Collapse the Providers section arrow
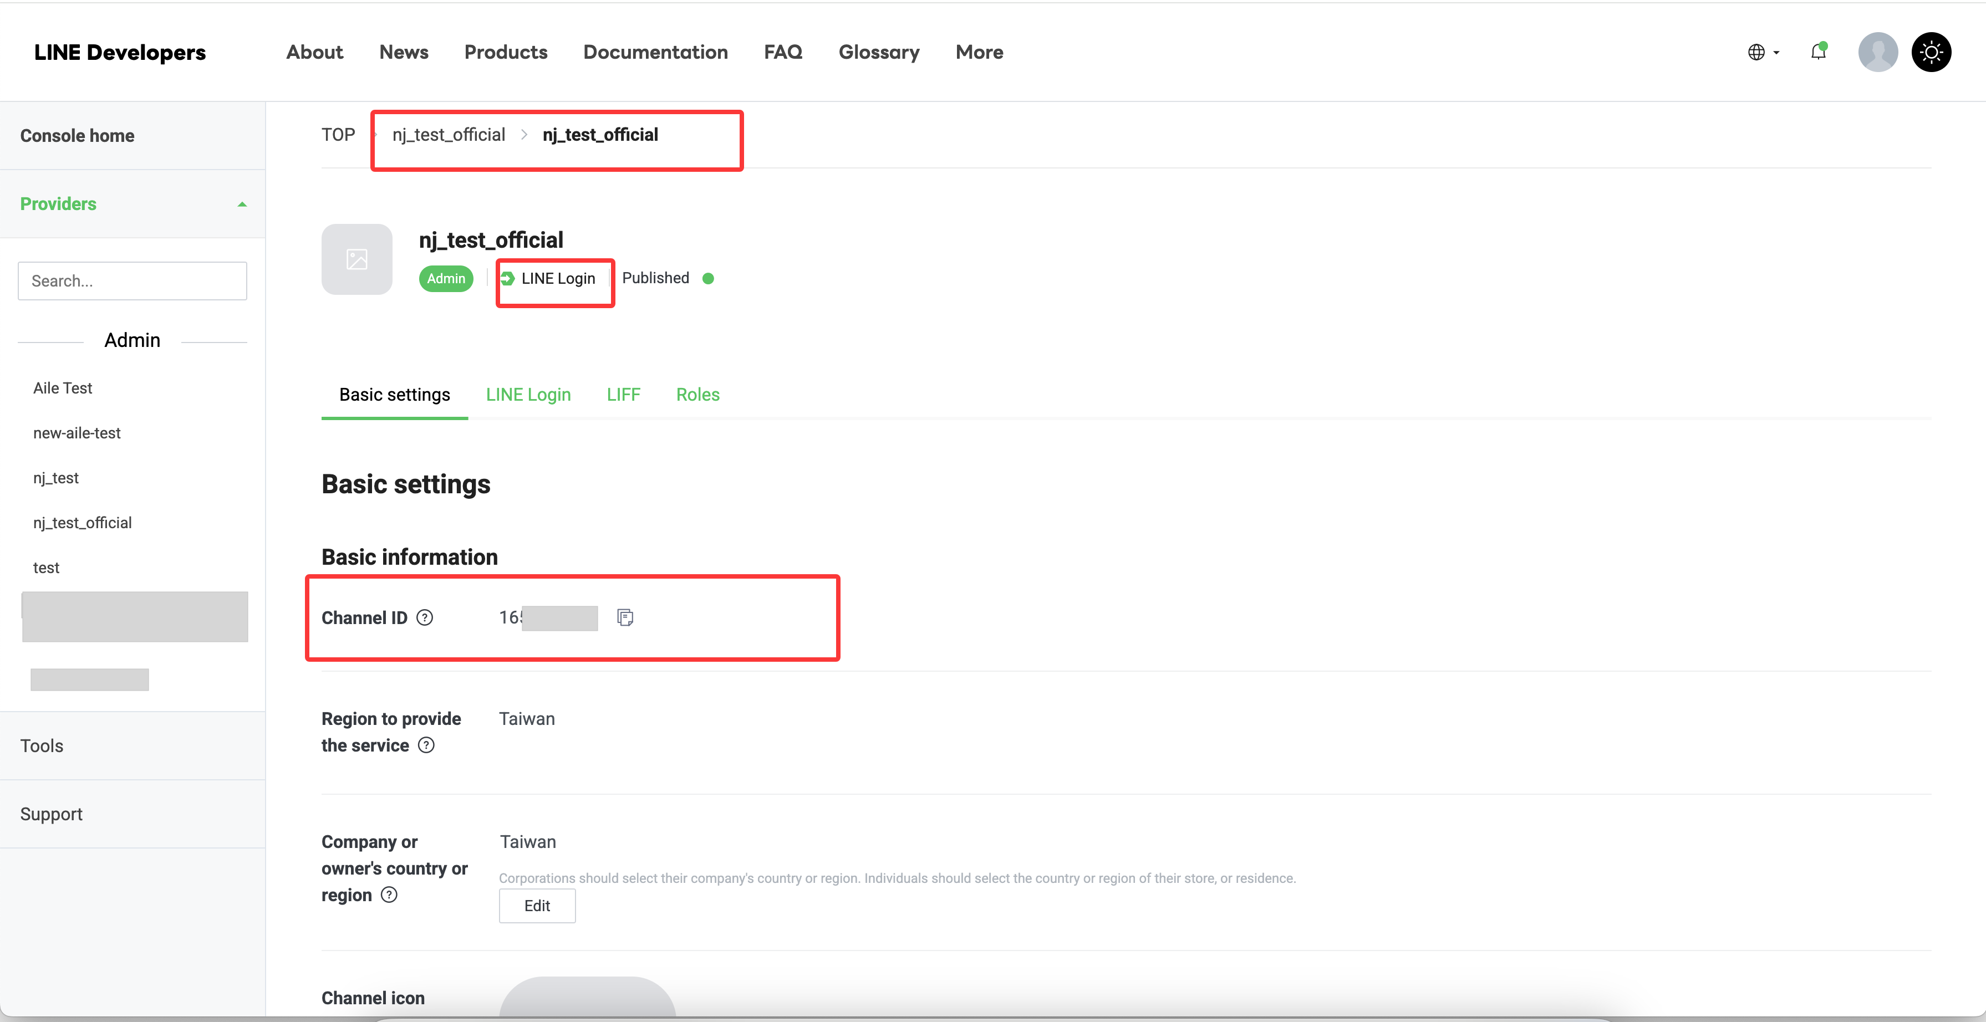This screenshot has height=1022, width=1986. coord(242,205)
